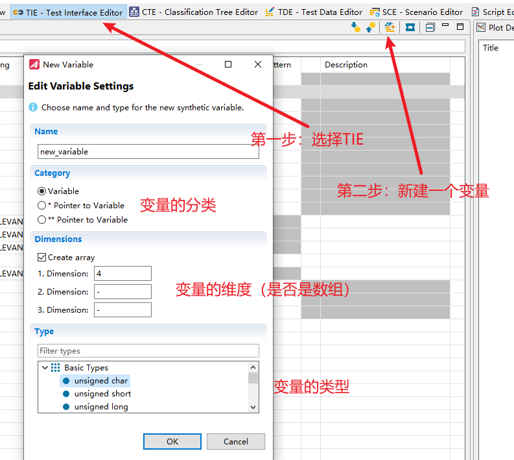Click the 1. Dimension input field
The width and height of the screenshot is (514, 460).
[x=123, y=273]
